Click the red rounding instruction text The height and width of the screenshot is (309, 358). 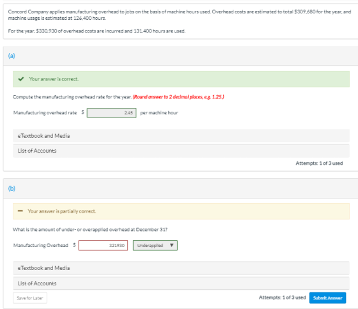(178, 97)
